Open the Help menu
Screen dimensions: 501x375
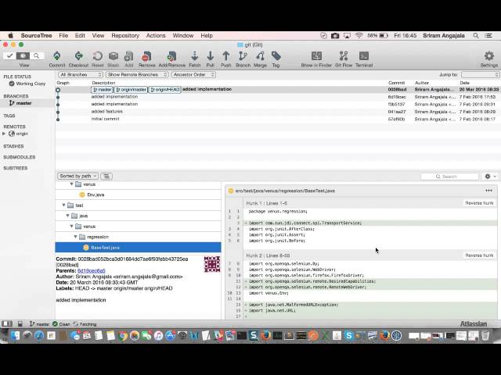pyautogui.click(x=207, y=36)
